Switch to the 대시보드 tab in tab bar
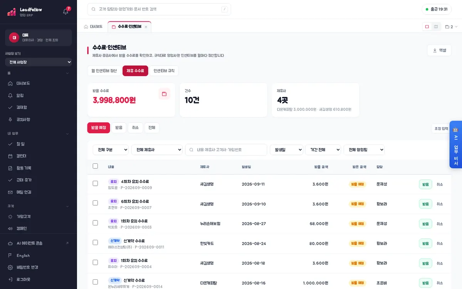This screenshot has width=462, height=289. [93, 27]
